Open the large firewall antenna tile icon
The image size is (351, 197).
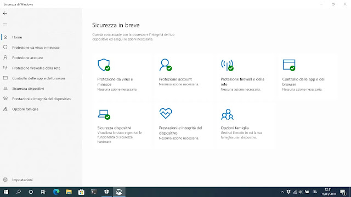227,65
